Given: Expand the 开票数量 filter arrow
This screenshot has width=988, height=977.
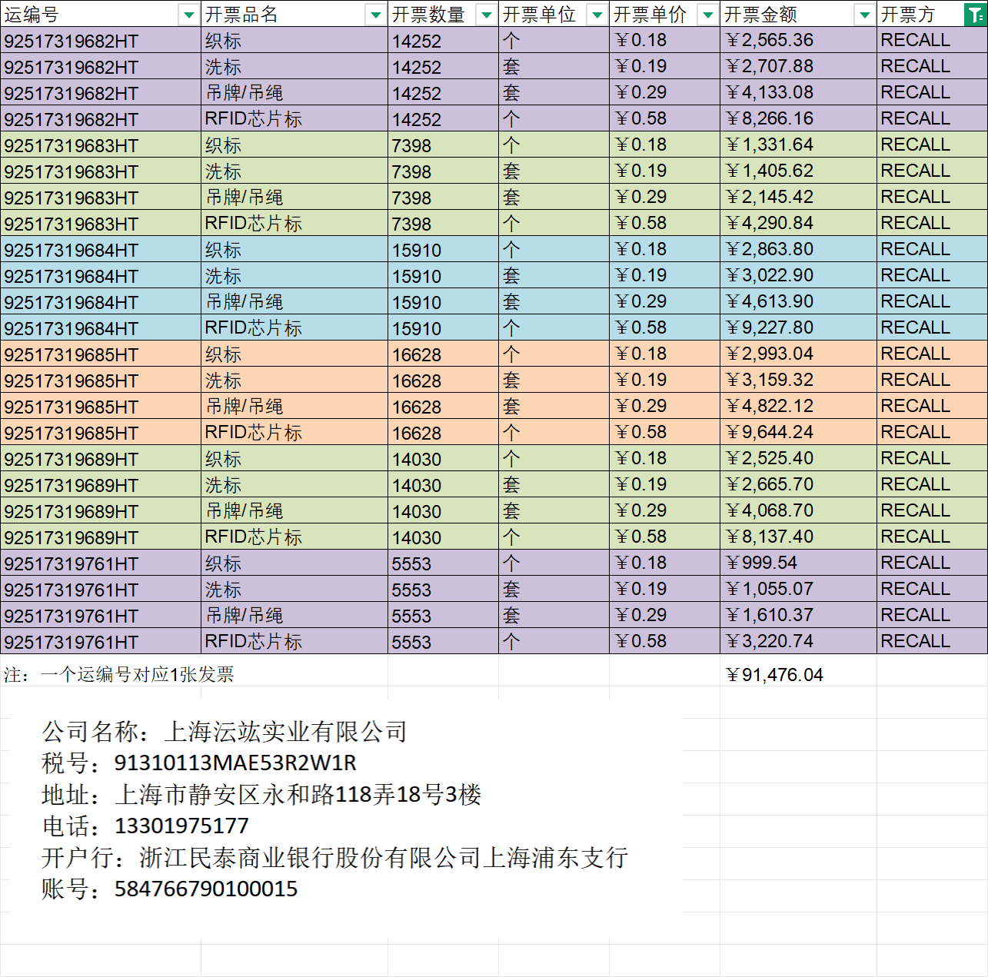Looking at the screenshot, I should [486, 15].
